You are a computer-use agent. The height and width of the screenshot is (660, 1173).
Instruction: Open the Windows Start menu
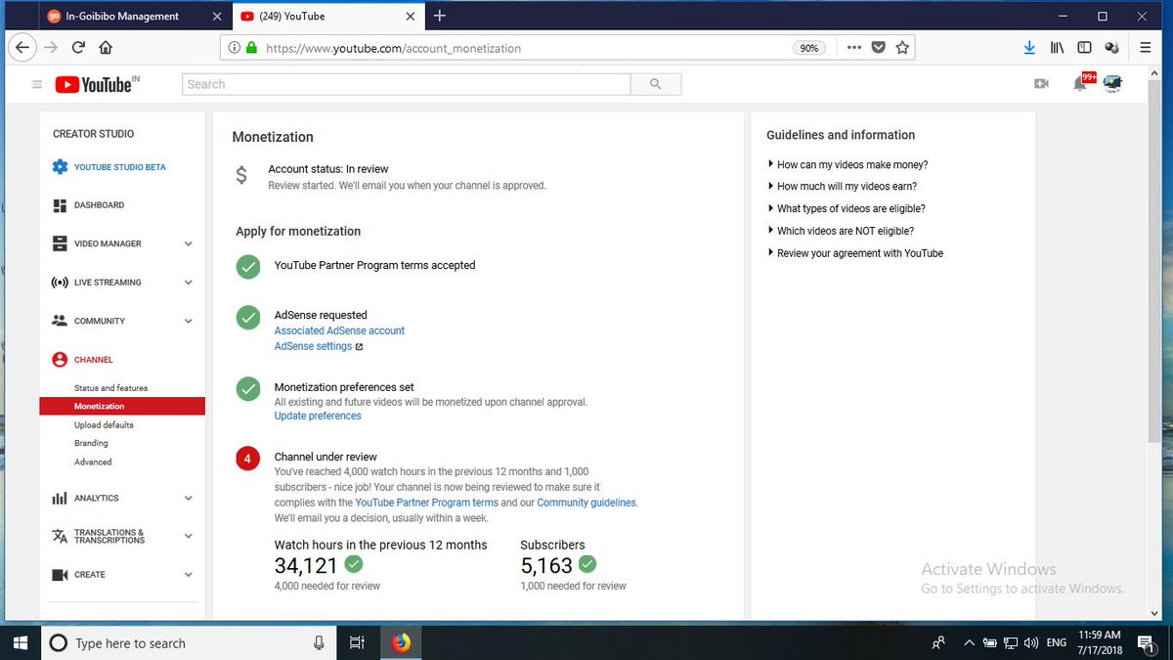coord(20,642)
